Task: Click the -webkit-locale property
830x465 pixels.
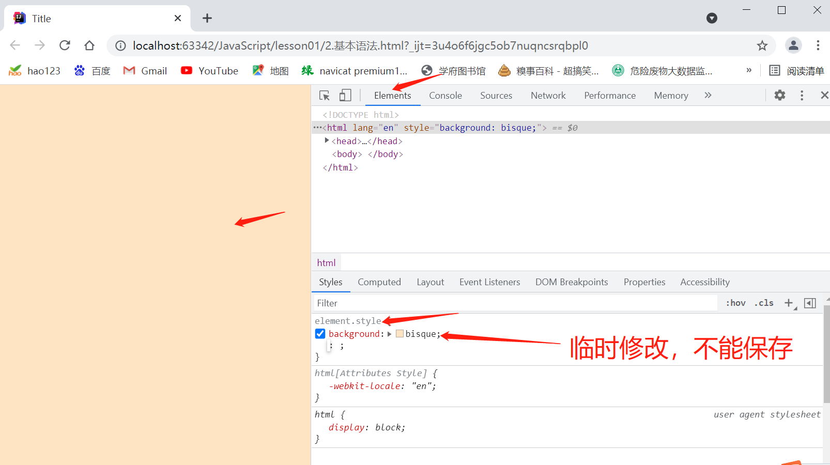Action: coord(365,386)
